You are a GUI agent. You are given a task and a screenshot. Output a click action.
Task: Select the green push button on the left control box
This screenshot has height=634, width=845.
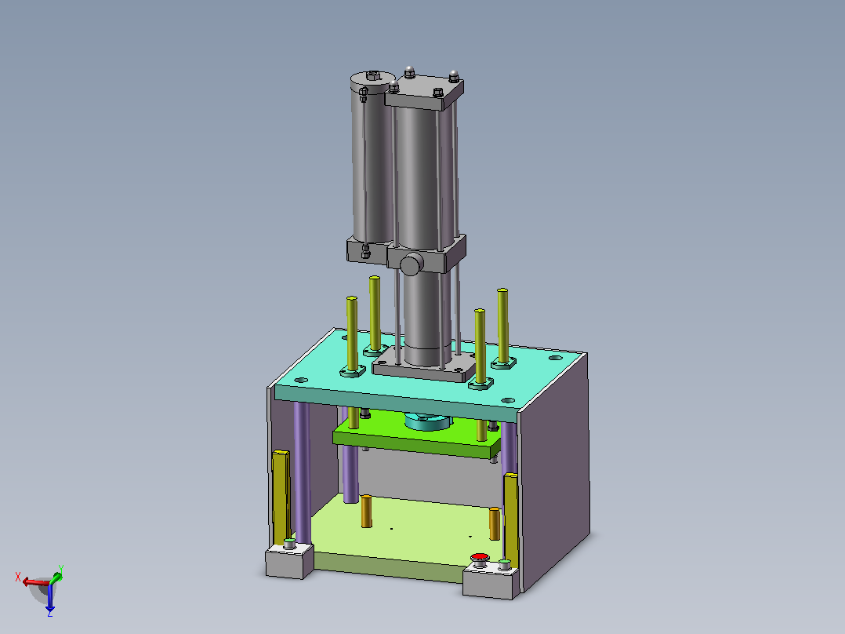tap(290, 541)
